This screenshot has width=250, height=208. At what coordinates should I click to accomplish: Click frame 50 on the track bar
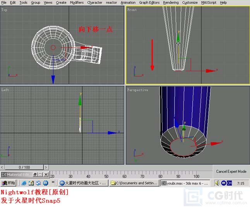(x=106, y=176)
